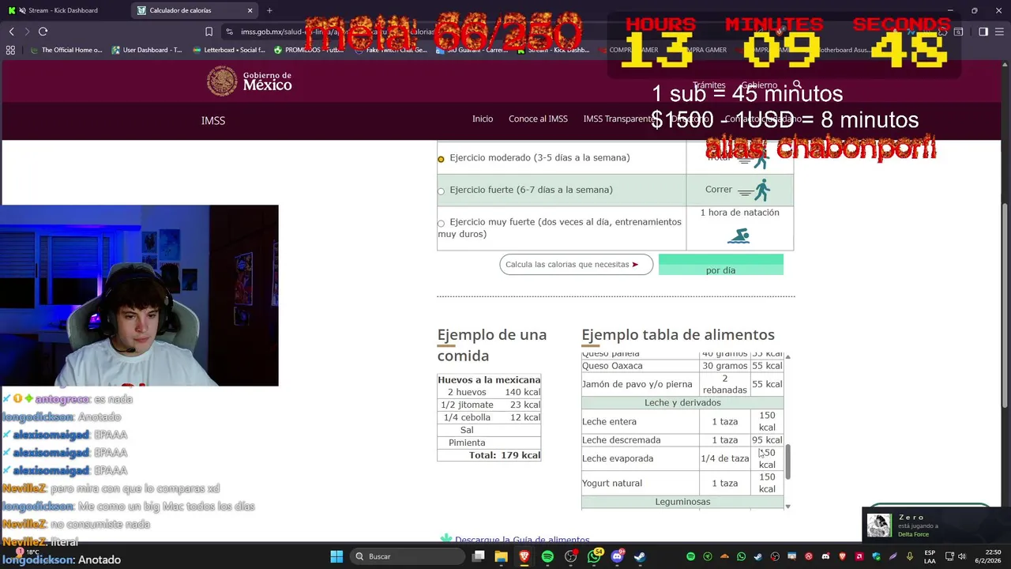Click the streamer webcam overlay
Image resolution: width=1011 pixels, height=569 pixels.
[139, 296]
